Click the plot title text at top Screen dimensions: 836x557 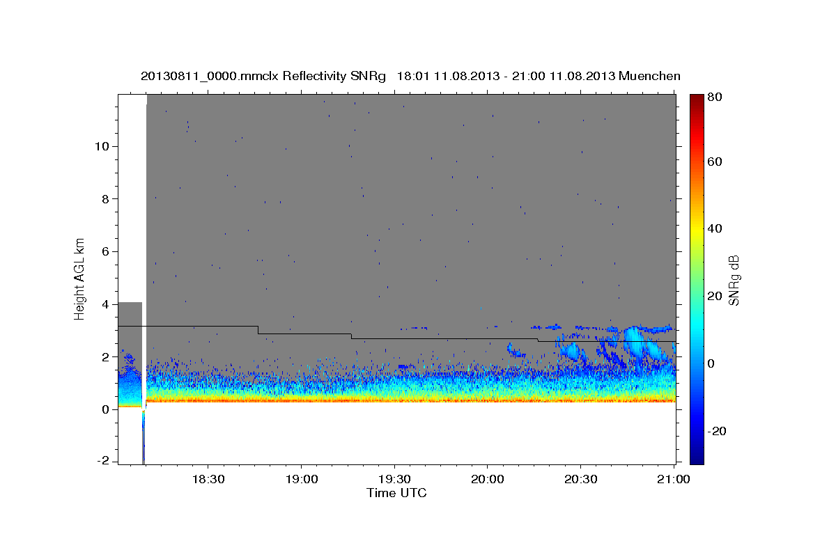410,76
